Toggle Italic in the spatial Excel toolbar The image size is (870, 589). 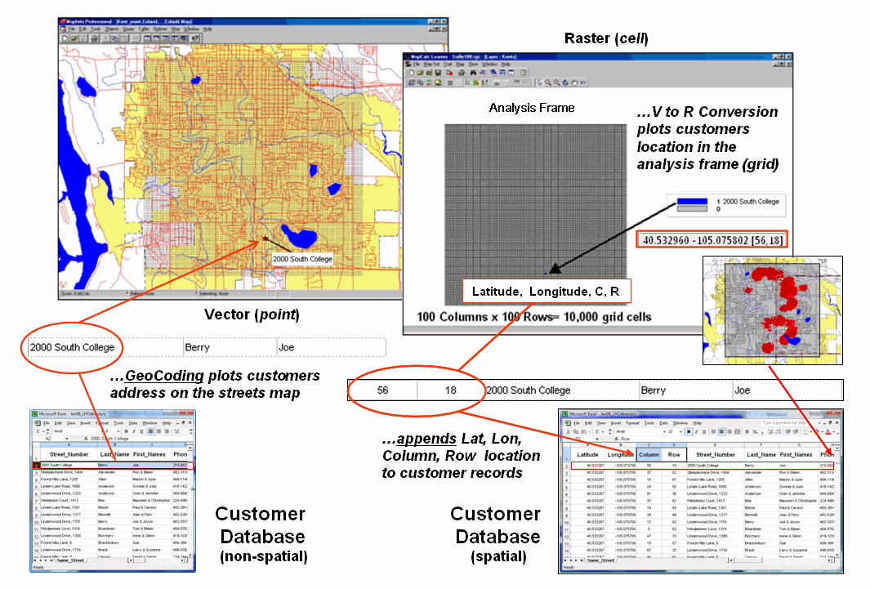tap(697, 432)
